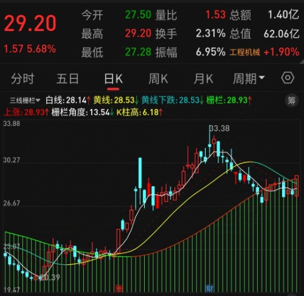Viewport: 304px width, 296px height.
Task: Switch to the 周K tab
Action: 158,79
